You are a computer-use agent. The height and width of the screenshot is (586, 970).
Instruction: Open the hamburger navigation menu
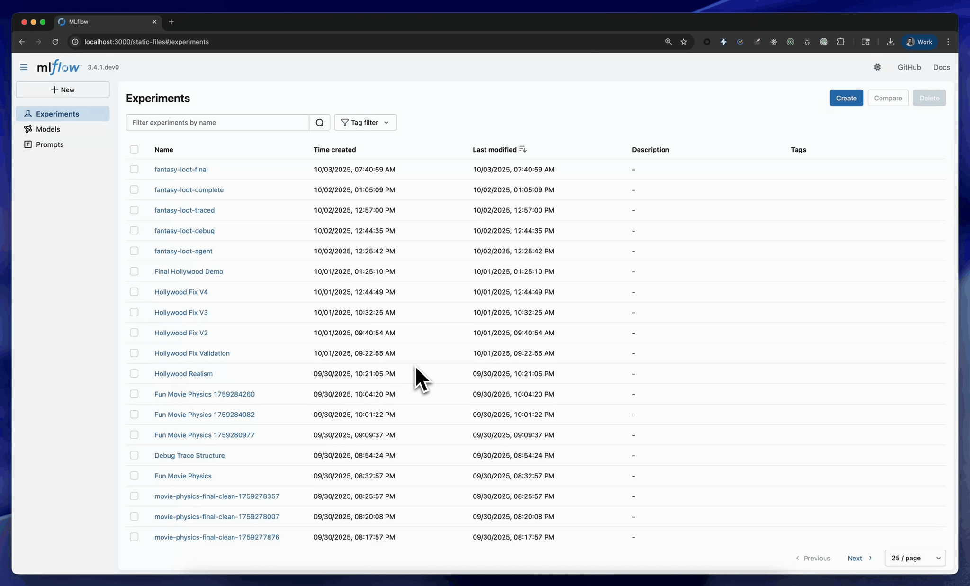click(24, 67)
